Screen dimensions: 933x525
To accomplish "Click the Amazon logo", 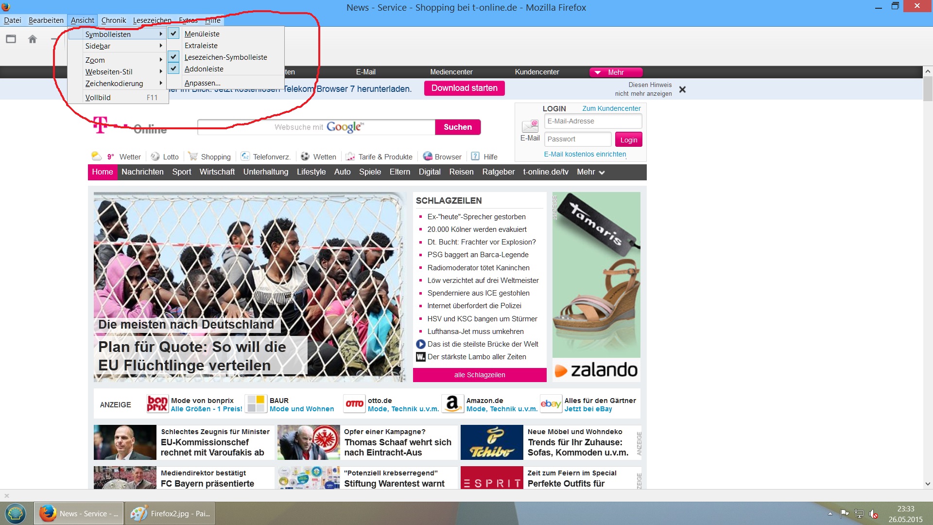I will [x=452, y=404].
